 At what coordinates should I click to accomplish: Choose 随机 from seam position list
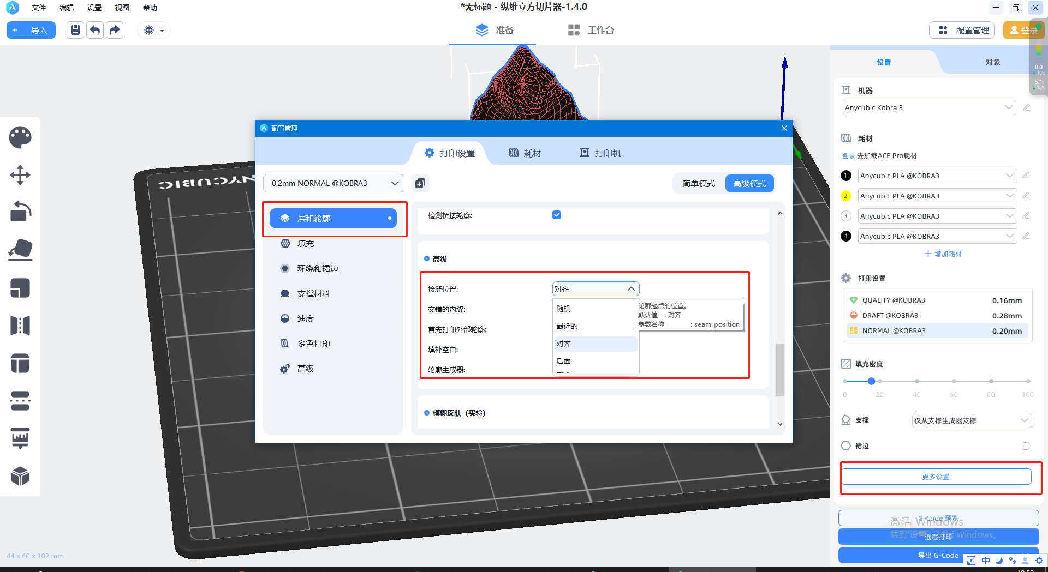click(x=595, y=309)
